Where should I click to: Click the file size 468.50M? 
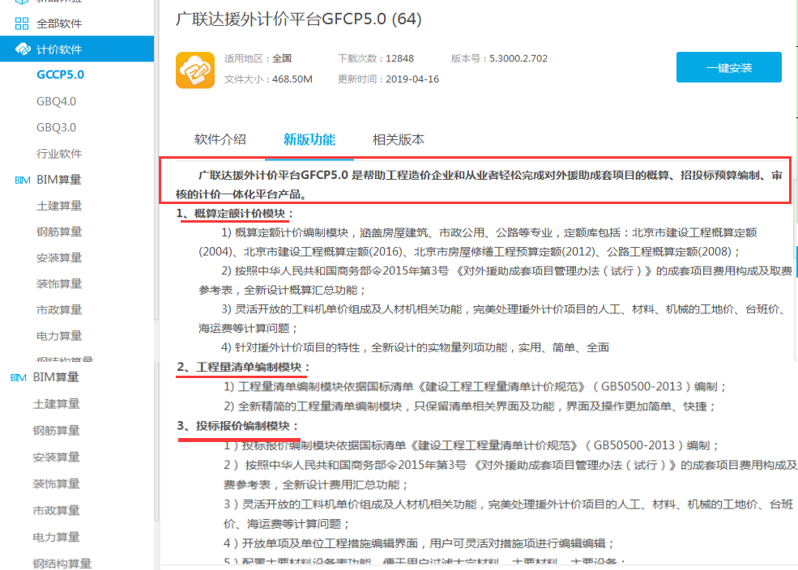(292, 79)
